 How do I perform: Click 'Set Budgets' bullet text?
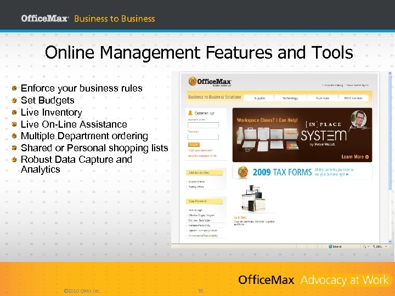[x=48, y=100]
